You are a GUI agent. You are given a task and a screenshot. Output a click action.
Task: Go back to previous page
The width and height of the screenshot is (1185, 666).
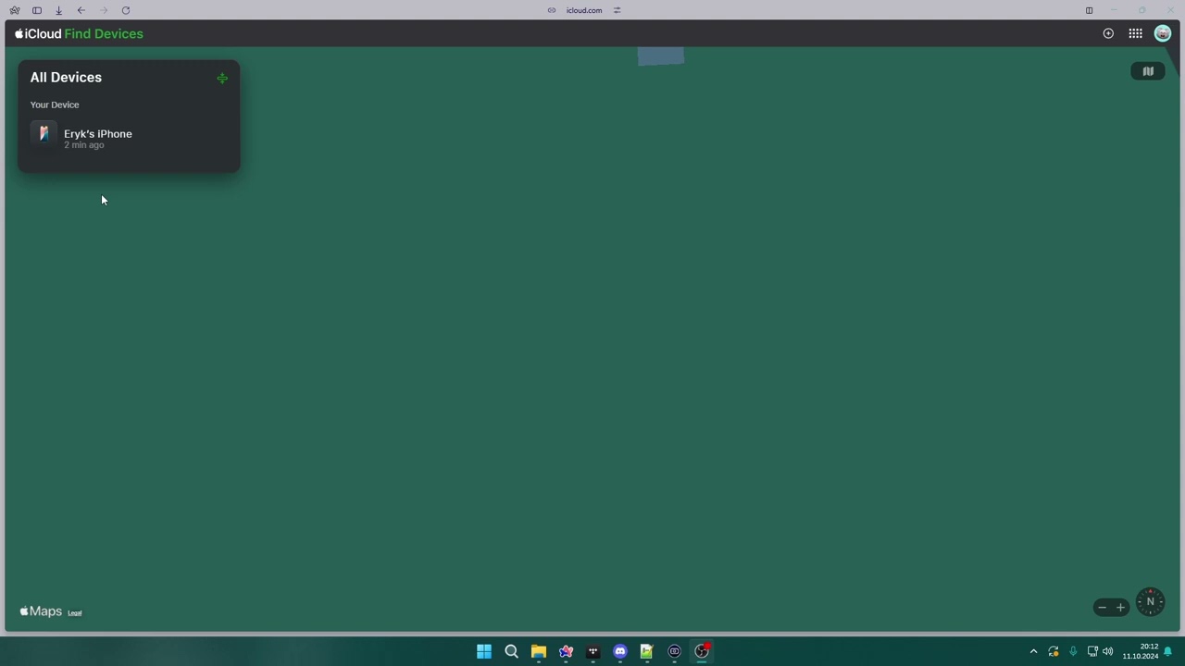point(81,10)
